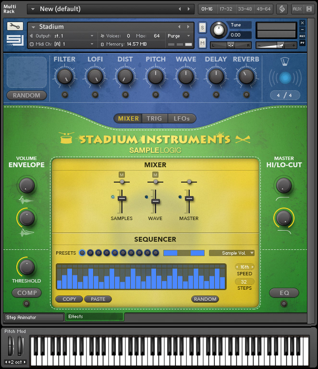This screenshot has width=318, height=369.
Task: Open the Stadium instrument dropdown arrow
Action: 34,27
